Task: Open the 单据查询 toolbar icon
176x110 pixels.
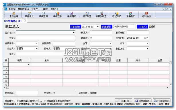Action: coord(43,15)
